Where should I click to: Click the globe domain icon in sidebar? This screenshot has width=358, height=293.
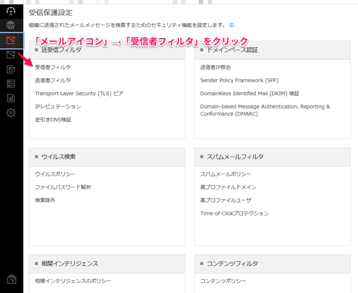point(11,25)
